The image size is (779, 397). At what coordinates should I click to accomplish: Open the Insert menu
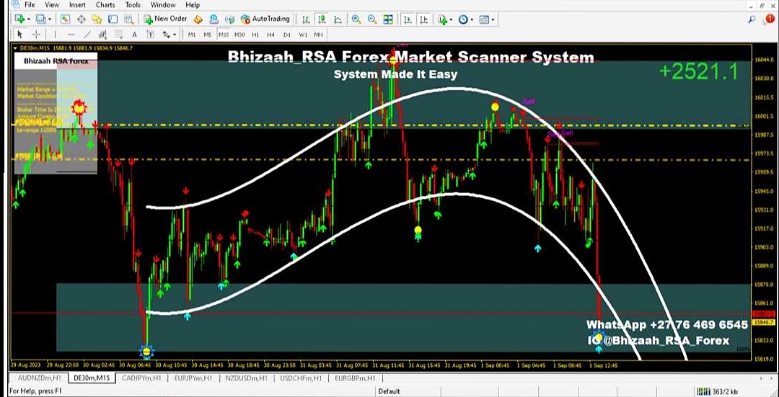(77, 5)
